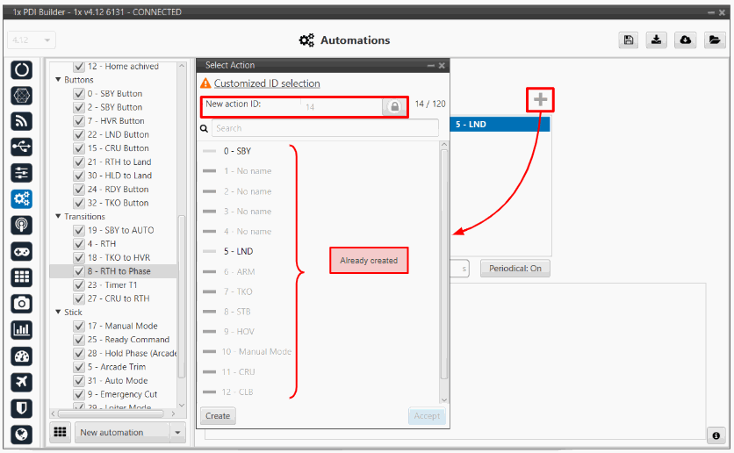Click the plus icon to add action

point(540,100)
